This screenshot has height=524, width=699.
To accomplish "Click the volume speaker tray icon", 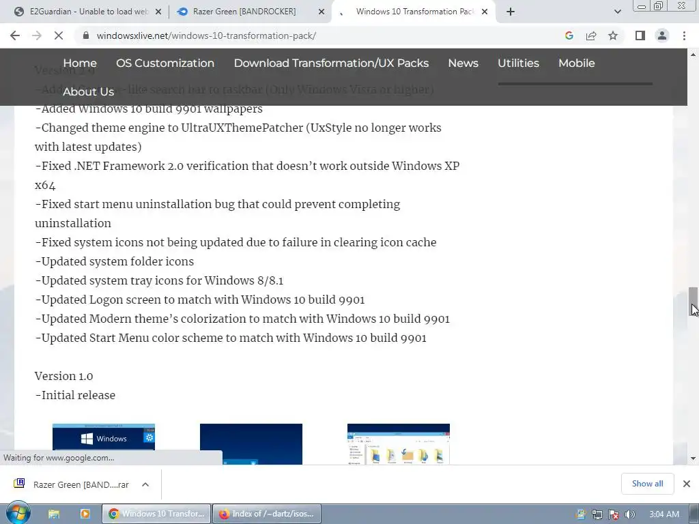I will point(630,514).
